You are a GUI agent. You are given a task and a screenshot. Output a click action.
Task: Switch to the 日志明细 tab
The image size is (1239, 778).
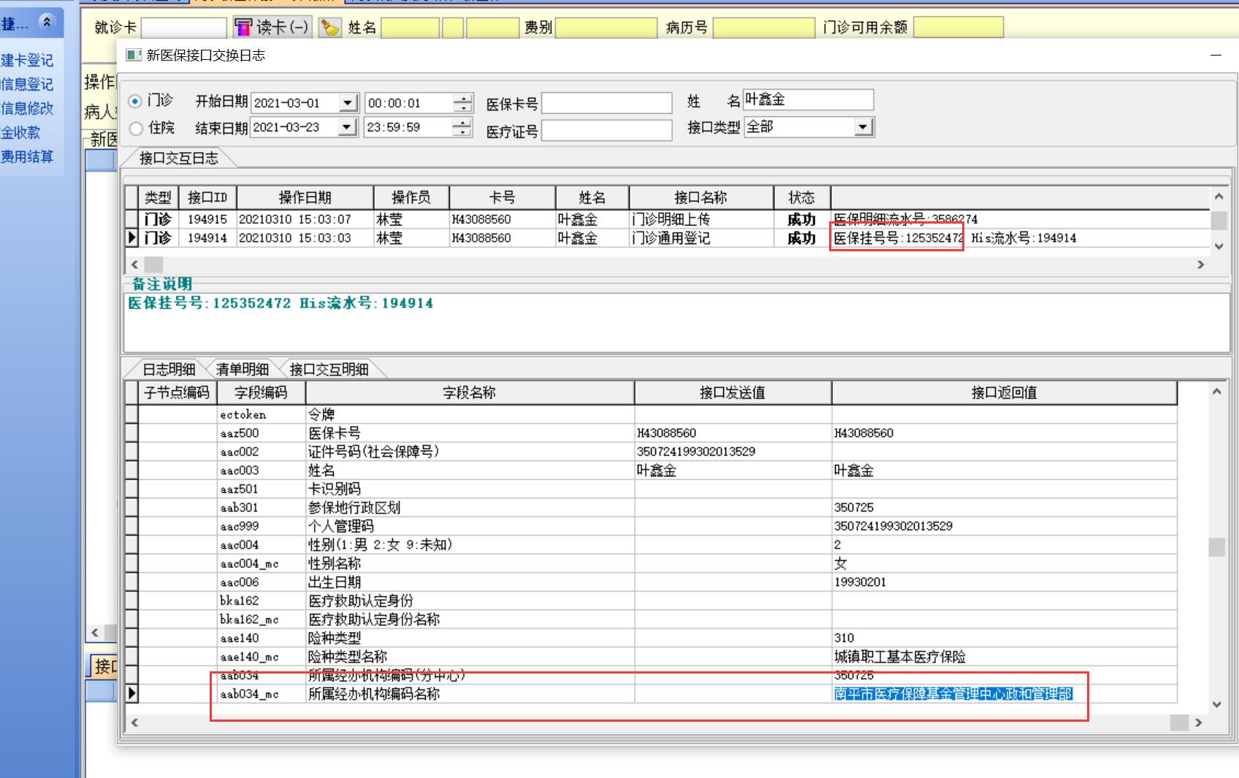coord(169,370)
